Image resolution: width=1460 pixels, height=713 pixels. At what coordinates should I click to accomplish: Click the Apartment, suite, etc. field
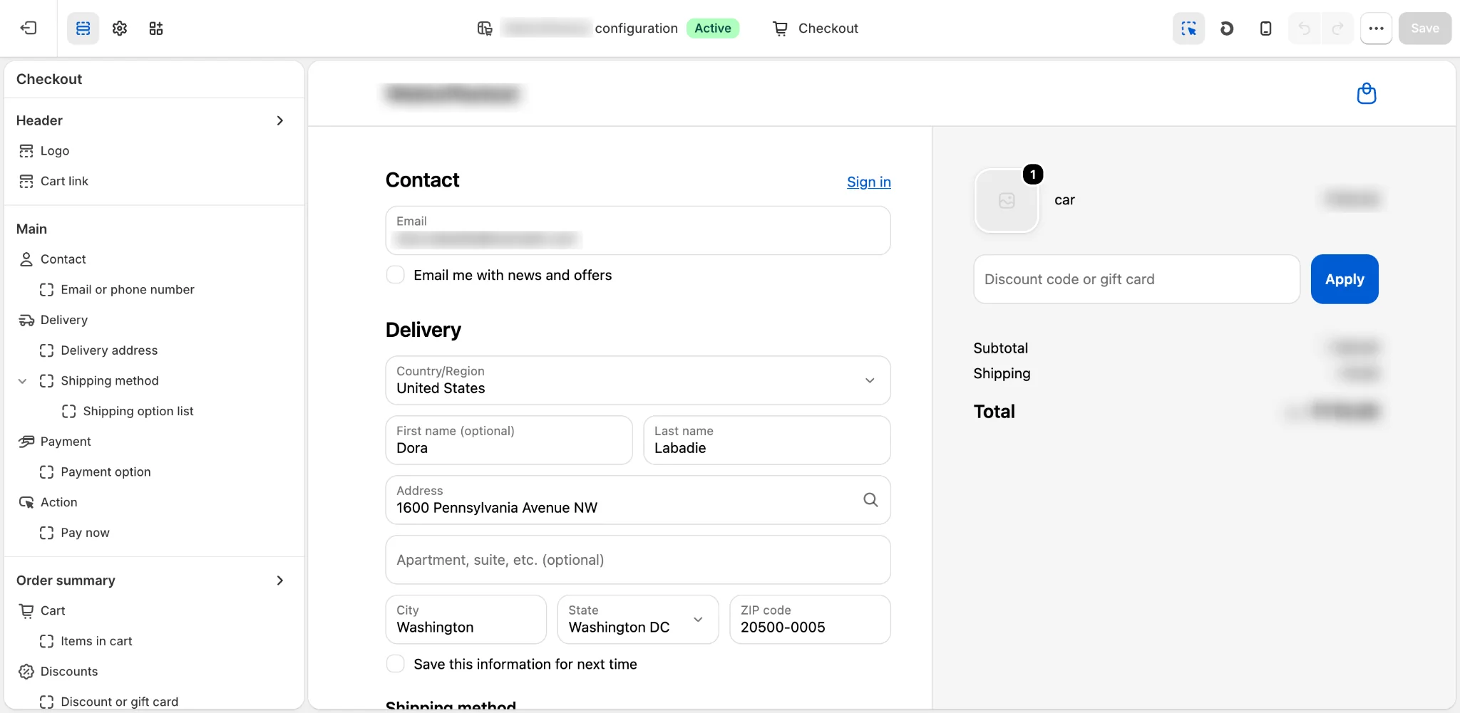(638, 560)
